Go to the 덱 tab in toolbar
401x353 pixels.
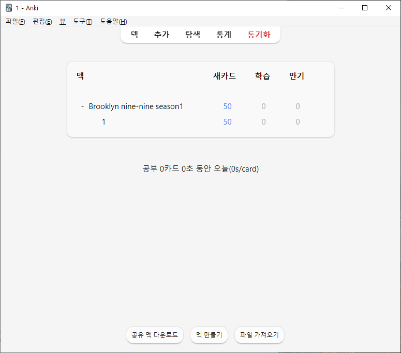[x=135, y=35]
